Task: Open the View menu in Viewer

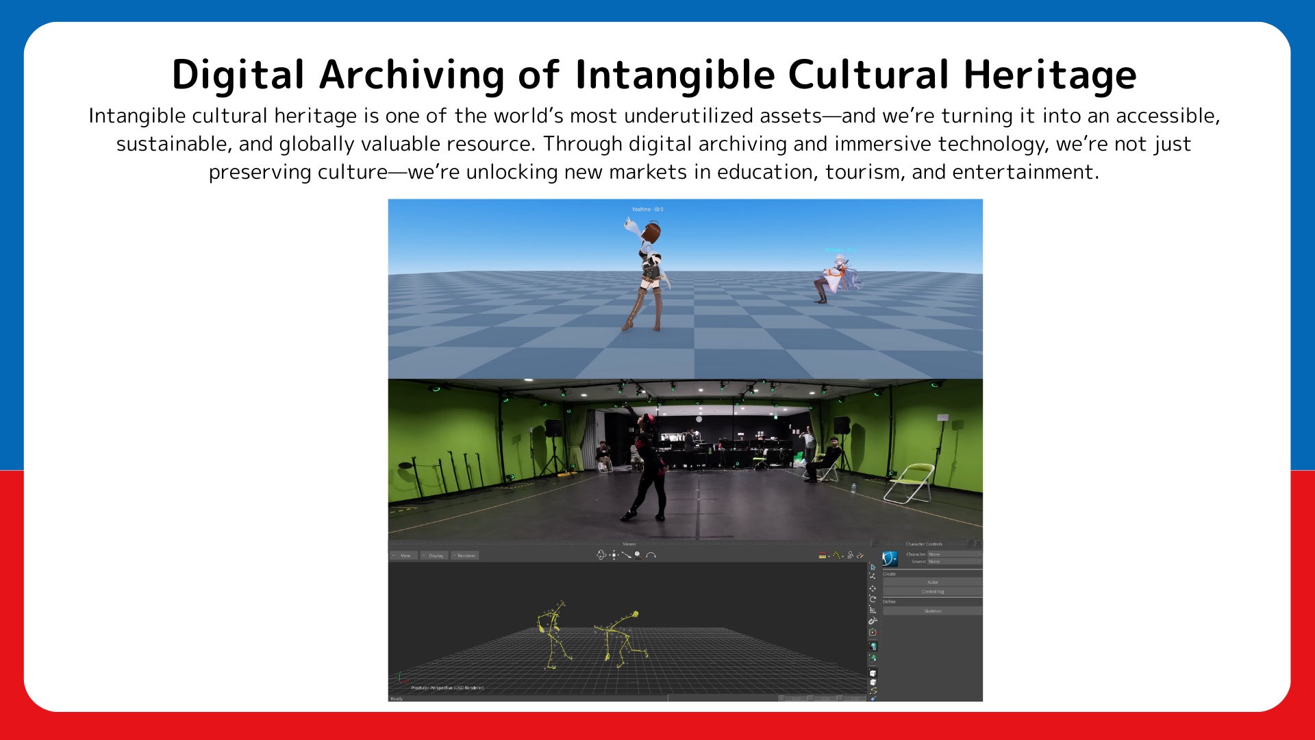Action: [x=404, y=556]
